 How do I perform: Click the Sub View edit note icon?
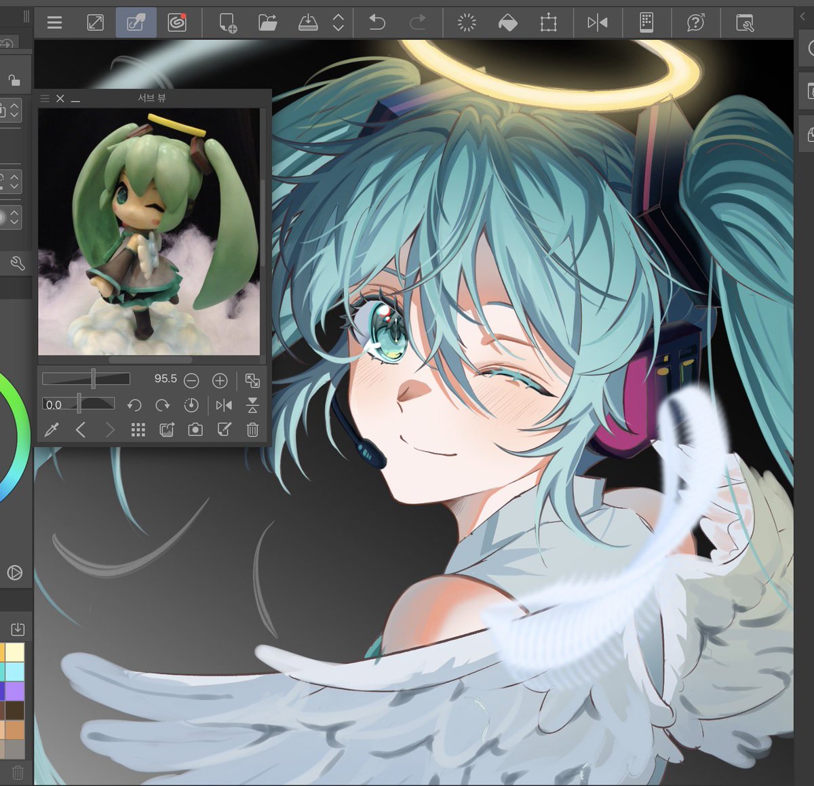click(x=224, y=429)
